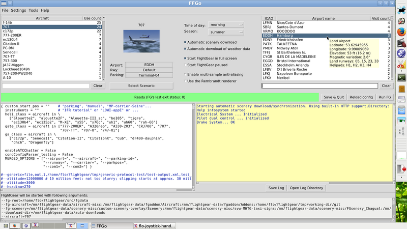Focus the airport search input field
The image size is (407, 229).
(x=319, y=85)
